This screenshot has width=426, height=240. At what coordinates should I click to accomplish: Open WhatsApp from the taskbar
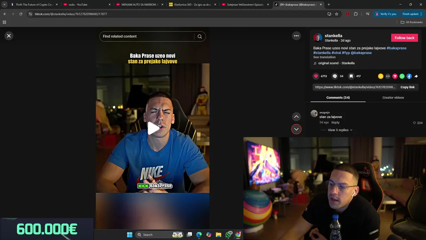228,235
